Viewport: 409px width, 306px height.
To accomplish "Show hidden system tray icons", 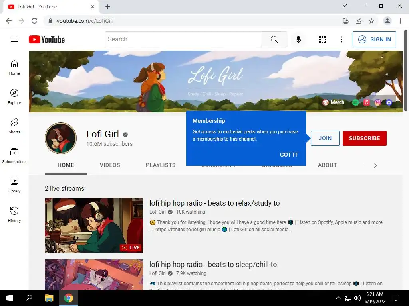I will click(338, 298).
